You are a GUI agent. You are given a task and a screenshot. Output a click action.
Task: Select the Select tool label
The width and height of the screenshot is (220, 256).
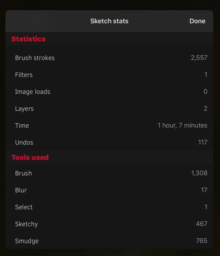click(24, 207)
